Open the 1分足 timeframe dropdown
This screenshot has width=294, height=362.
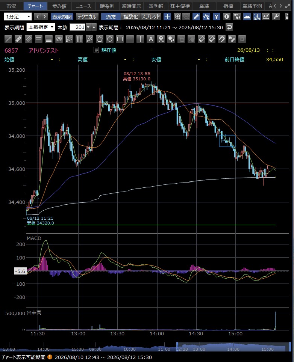click(x=18, y=17)
